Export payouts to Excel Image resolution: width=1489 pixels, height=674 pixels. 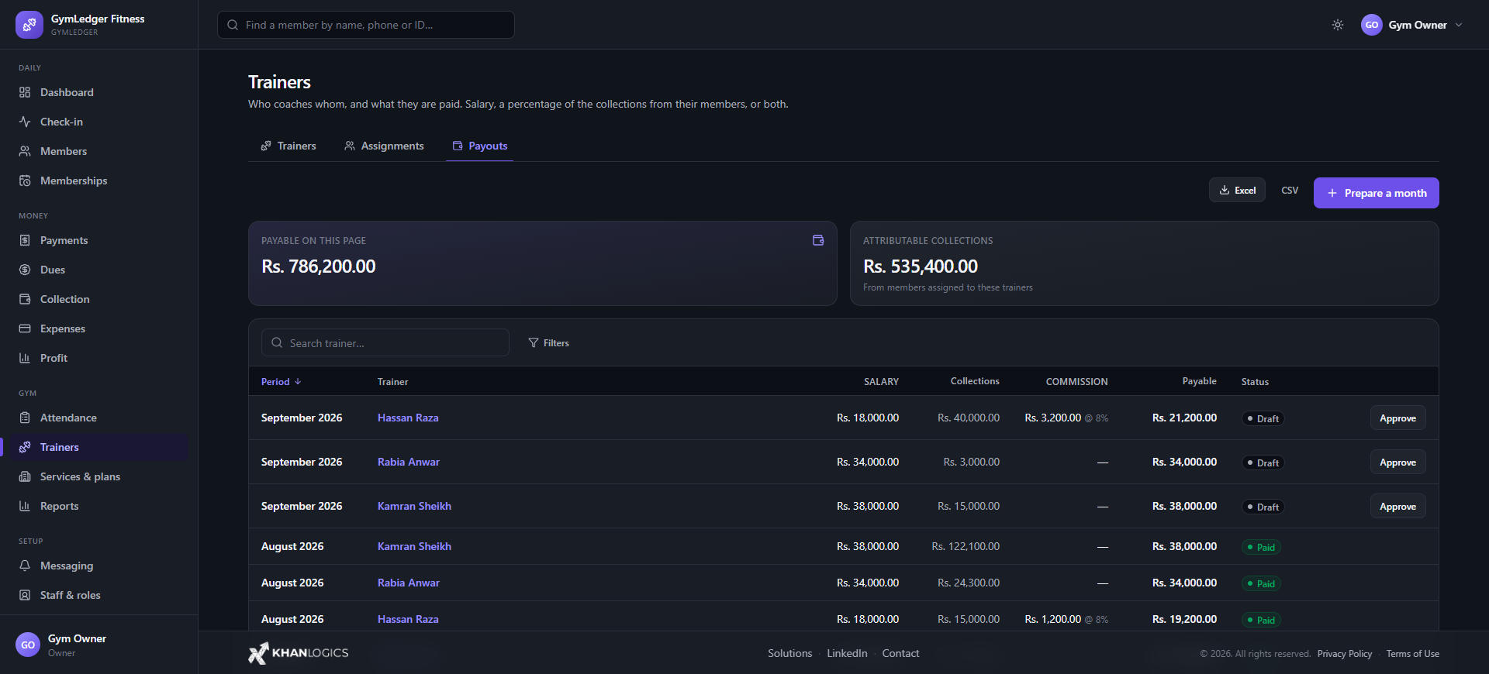(1237, 190)
